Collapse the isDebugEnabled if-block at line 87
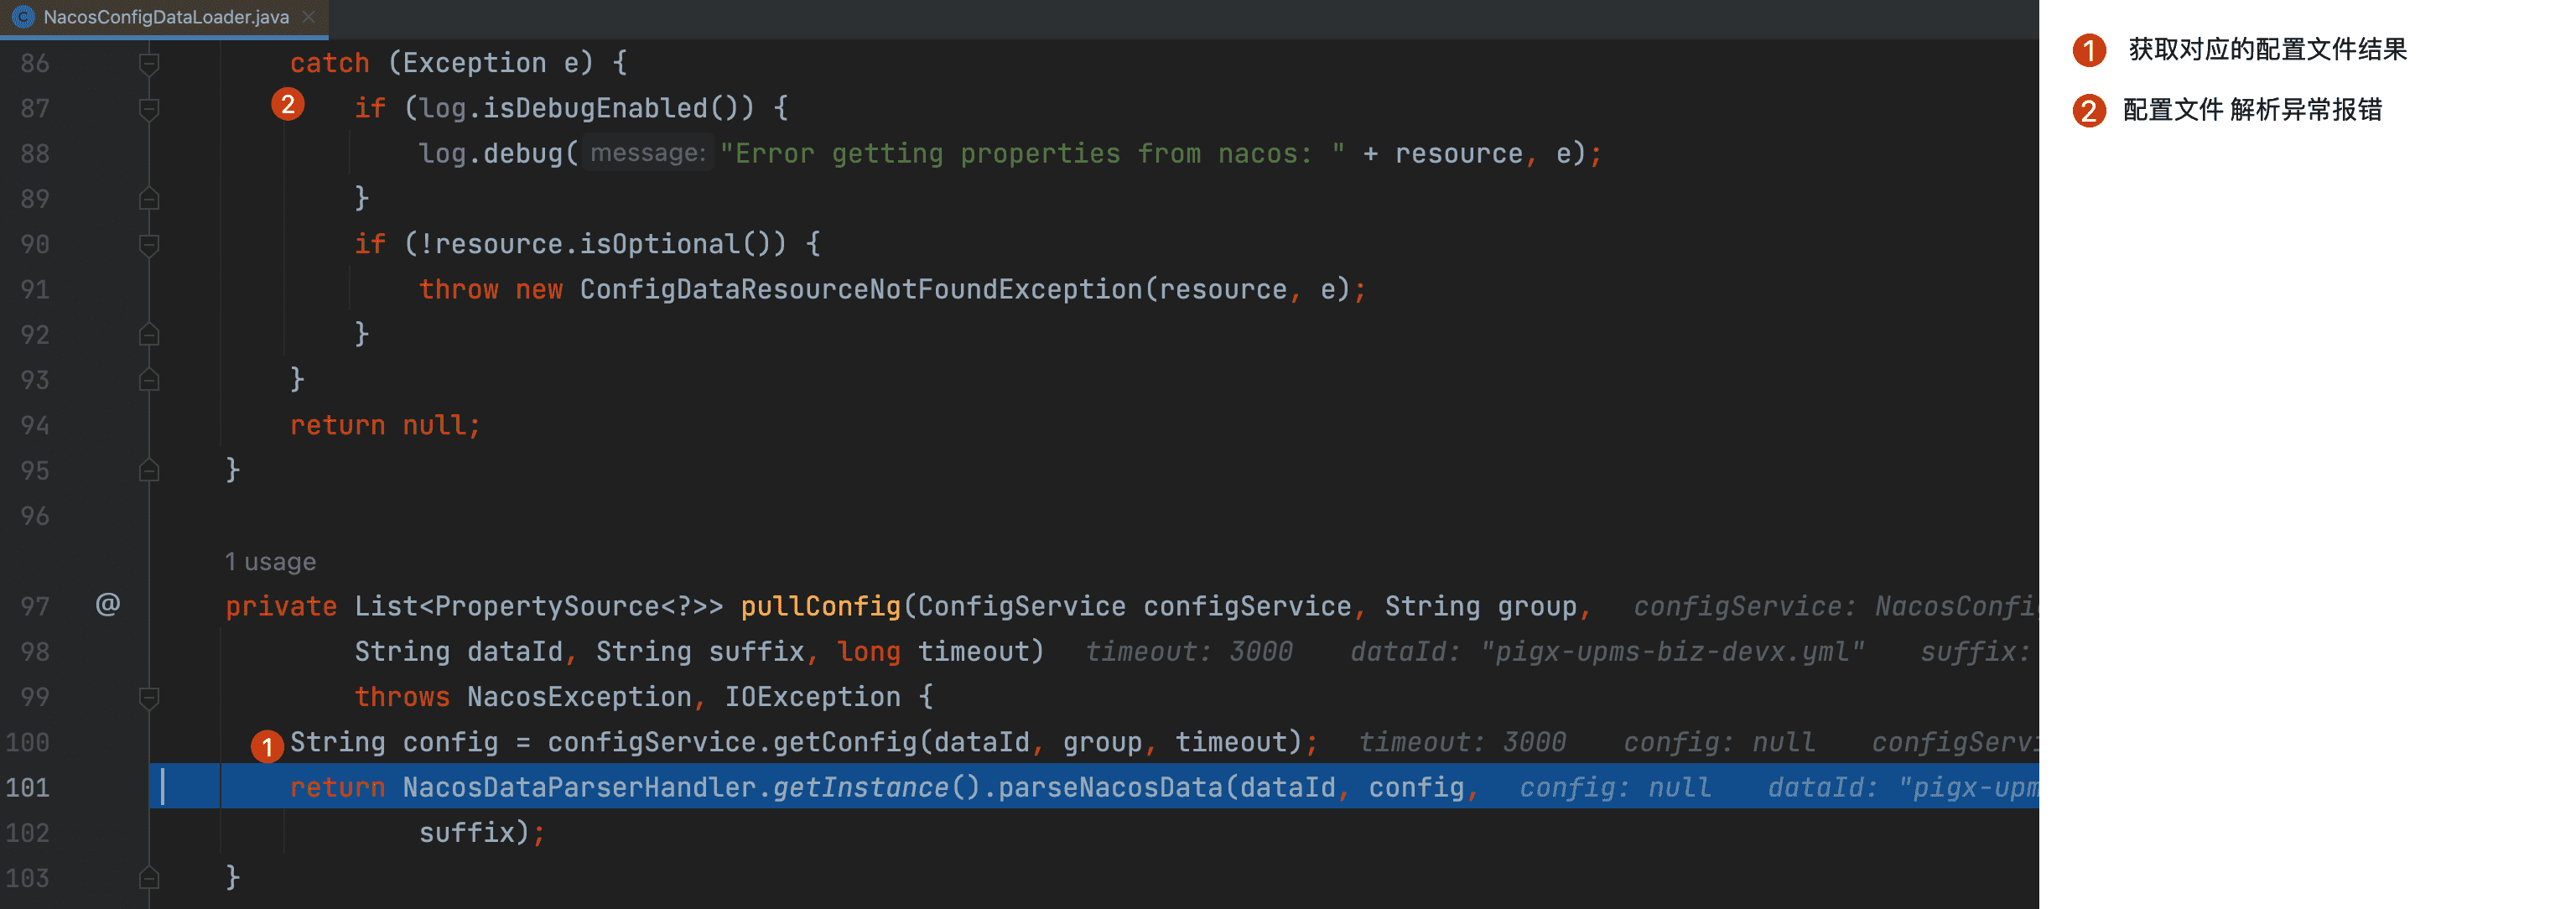This screenshot has width=2576, height=909. (149, 109)
